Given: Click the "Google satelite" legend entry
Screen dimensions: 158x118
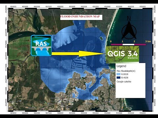Looking at the screenshot, I should pos(124,82).
